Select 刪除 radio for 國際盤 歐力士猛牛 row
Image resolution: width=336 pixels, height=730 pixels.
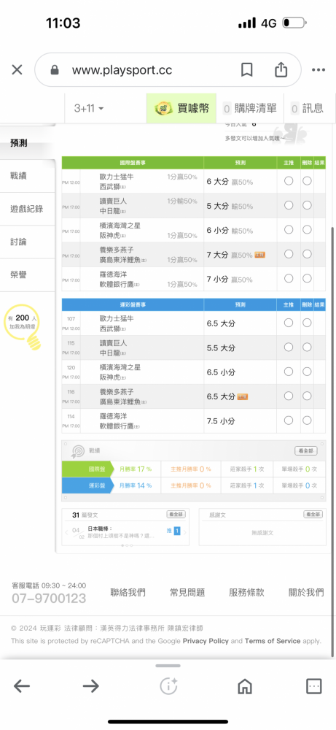(307, 180)
